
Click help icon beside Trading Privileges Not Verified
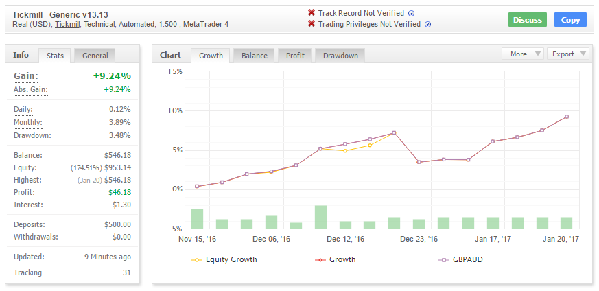coord(428,25)
